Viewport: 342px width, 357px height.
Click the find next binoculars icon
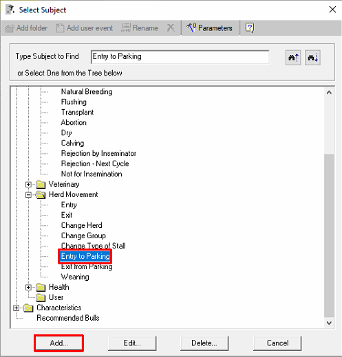pos(312,58)
